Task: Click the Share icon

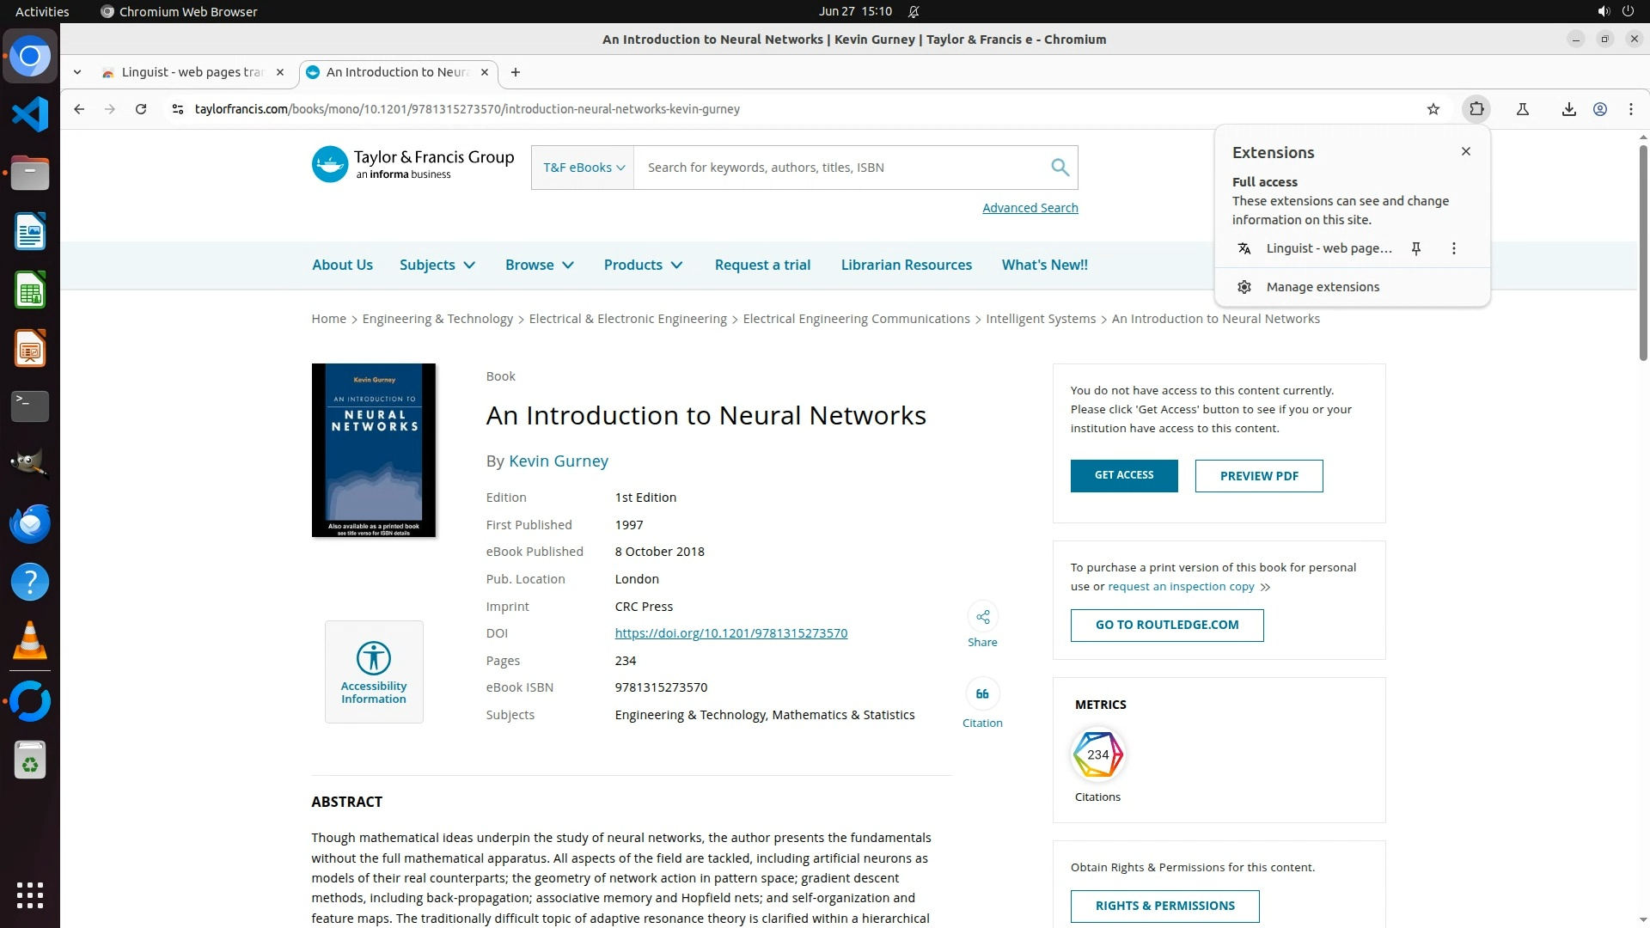Action: (x=982, y=617)
